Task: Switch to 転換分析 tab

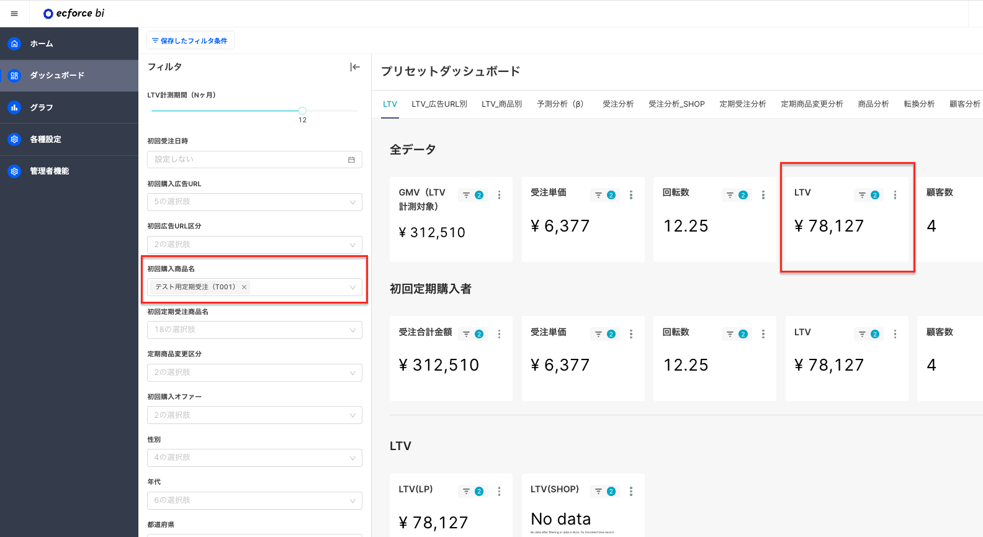Action: [919, 104]
